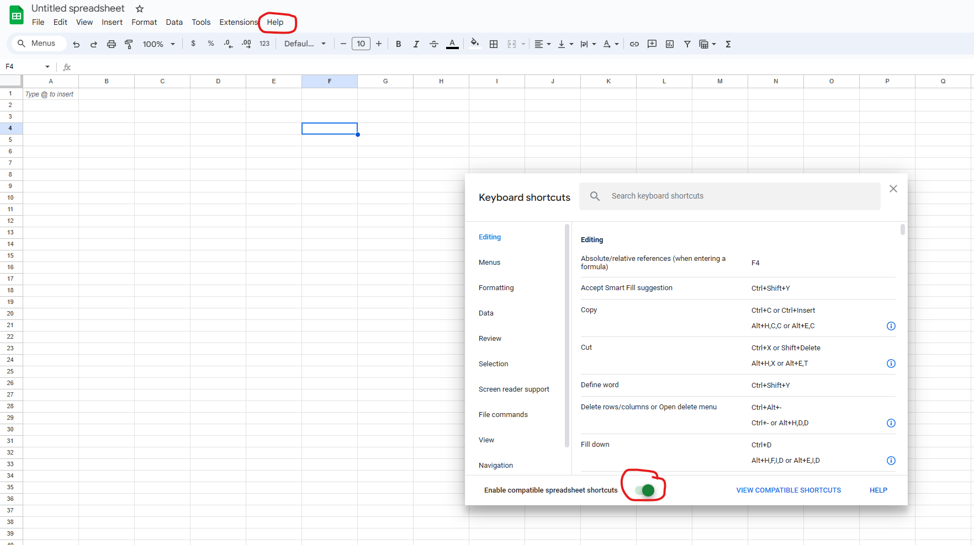This screenshot has height=545, width=974.
Task: Toggle italic formatting
Action: 416,44
